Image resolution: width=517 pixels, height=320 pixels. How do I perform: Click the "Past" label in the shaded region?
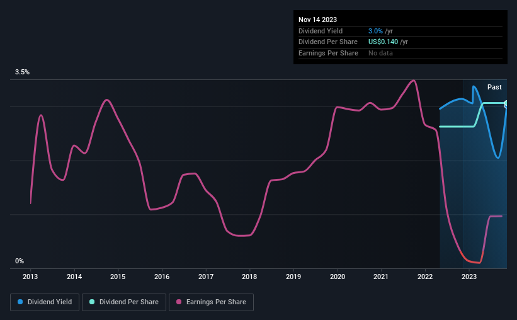click(x=494, y=87)
